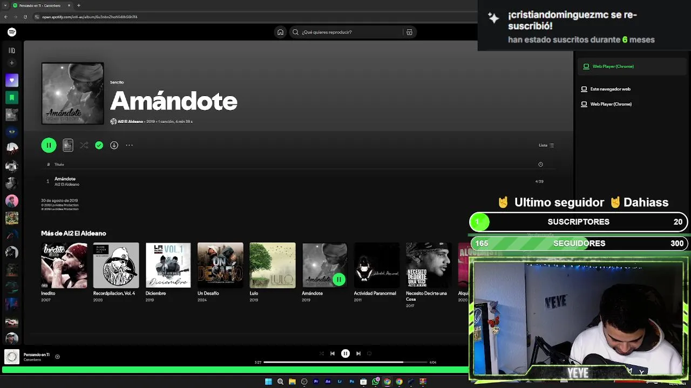691x388 pixels.
Task: Open the Diciembre album card
Action: [168, 272]
